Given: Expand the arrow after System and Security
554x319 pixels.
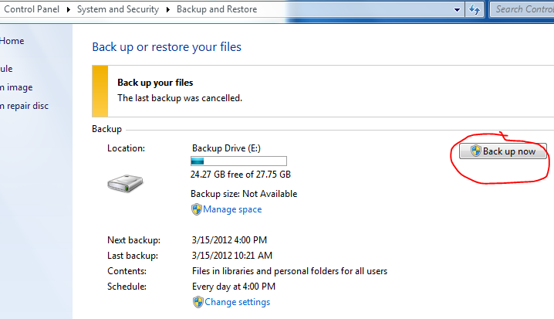Looking at the screenshot, I should (167, 9).
